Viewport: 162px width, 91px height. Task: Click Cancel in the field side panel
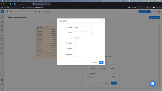point(107,83)
